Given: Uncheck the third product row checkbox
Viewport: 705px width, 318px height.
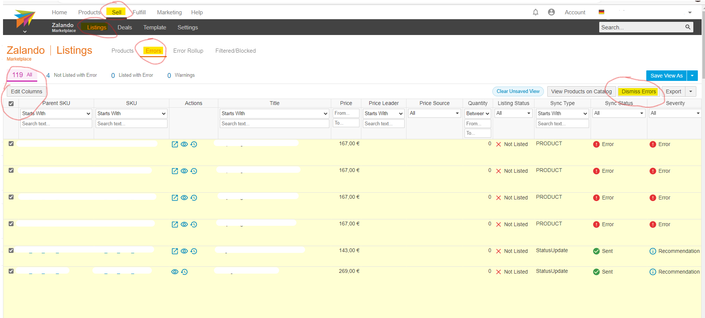Looking at the screenshot, I should tap(11, 197).
